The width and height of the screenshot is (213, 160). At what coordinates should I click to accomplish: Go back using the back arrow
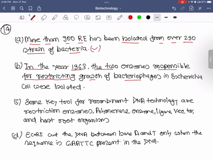[x=4, y=8]
